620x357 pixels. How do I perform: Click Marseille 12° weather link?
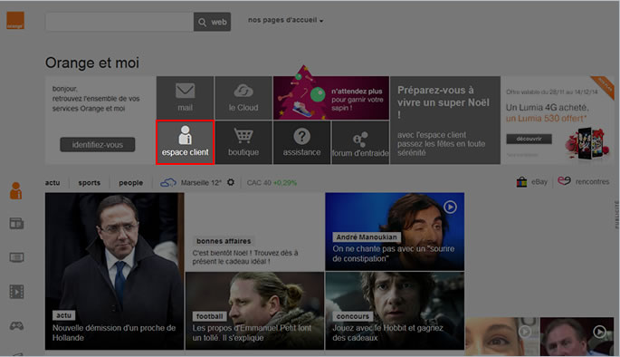click(201, 182)
